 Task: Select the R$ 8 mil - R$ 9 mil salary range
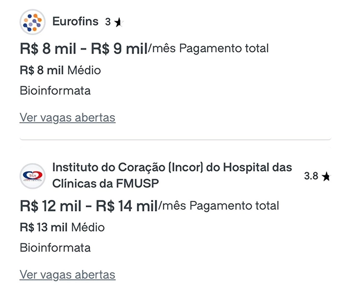[x=83, y=49]
